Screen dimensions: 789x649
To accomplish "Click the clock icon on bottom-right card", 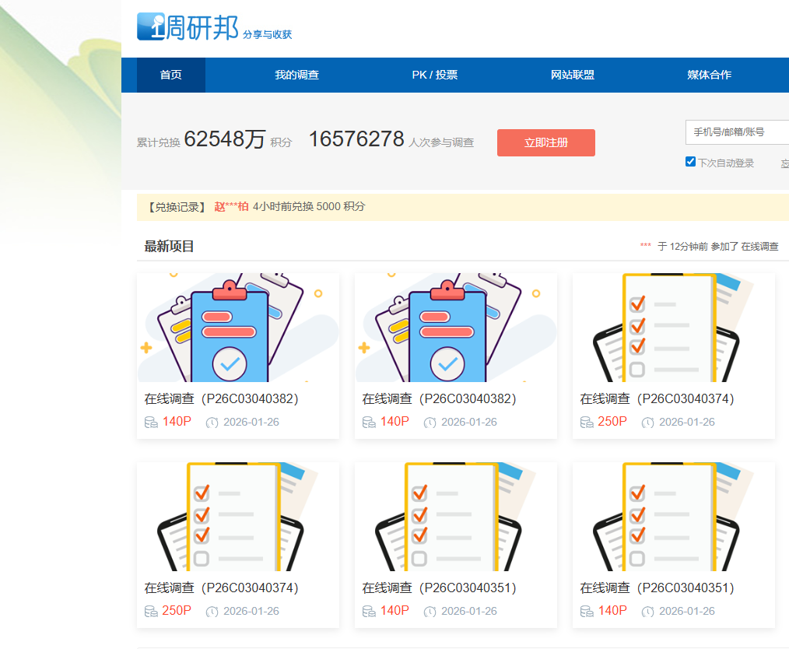I will click(x=648, y=611).
